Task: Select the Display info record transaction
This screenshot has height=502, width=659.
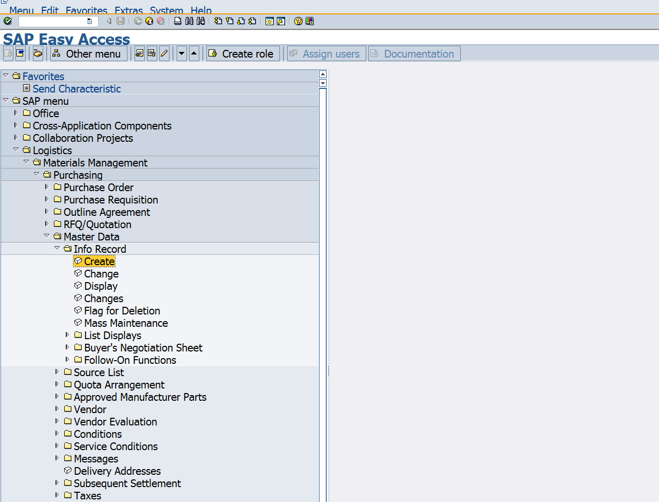Action: pyautogui.click(x=101, y=286)
